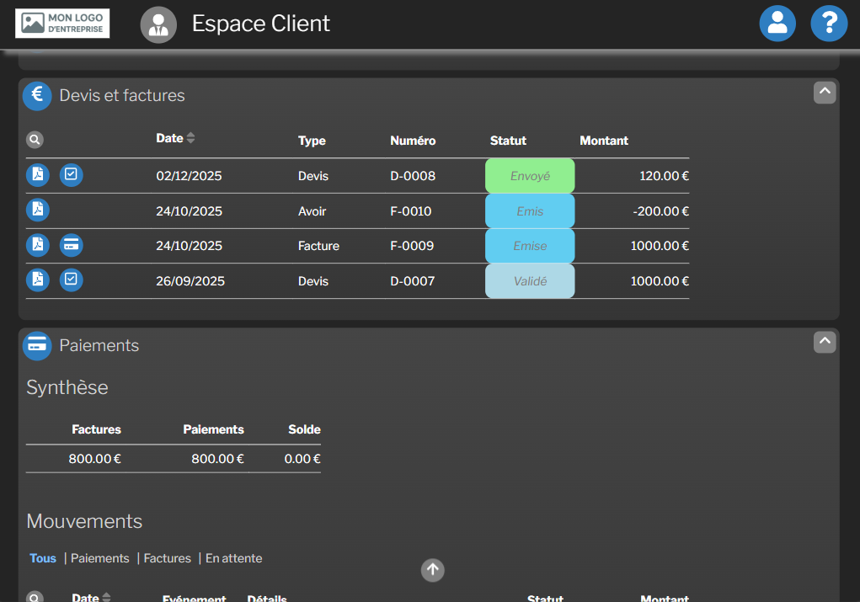The height and width of the screenshot is (602, 860).
Task: Click the company logo image
Action: pyautogui.click(x=62, y=24)
